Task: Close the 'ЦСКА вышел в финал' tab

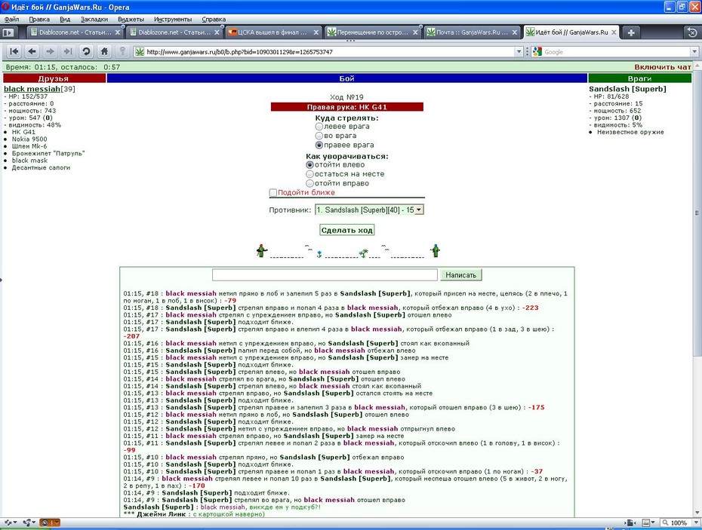Action: (x=316, y=32)
